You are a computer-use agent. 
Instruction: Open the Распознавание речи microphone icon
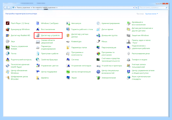pyautogui.click(x=128, y=53)
